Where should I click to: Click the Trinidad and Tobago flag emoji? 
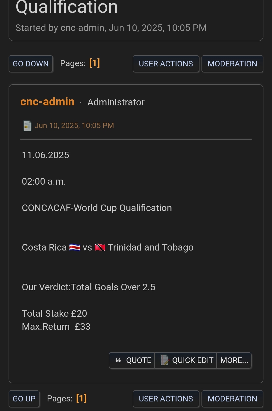pos(100,248)
